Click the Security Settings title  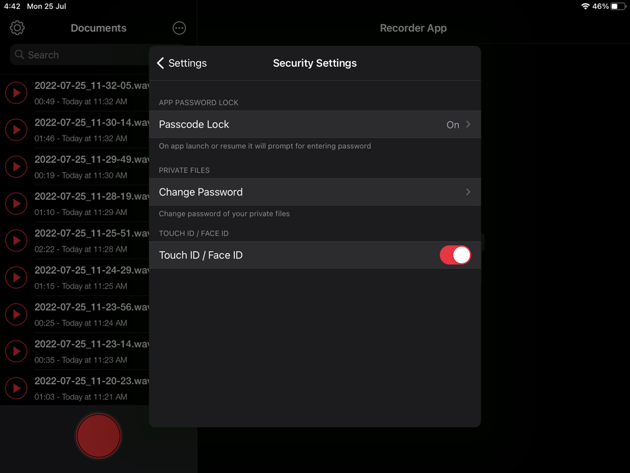(x=314, y=63)
